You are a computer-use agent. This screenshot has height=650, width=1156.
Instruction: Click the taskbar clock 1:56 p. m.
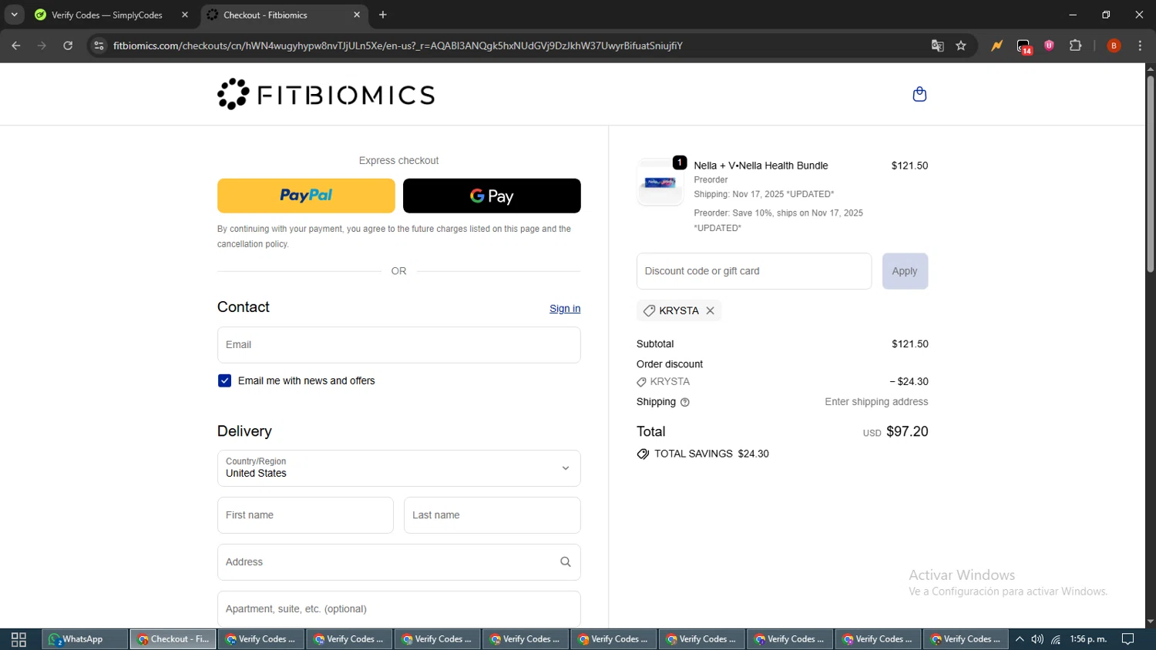point(1088,639)
